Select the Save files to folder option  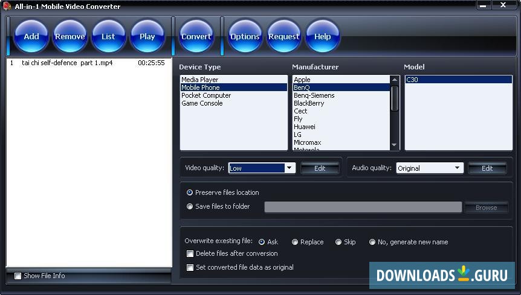pyautogui.click(x=190, y=206)
